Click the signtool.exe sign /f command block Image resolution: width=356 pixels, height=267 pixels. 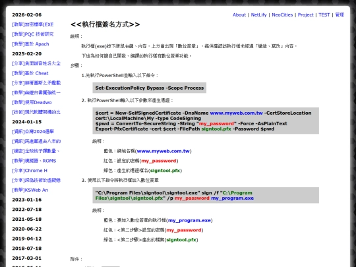[x=206, y=195]
